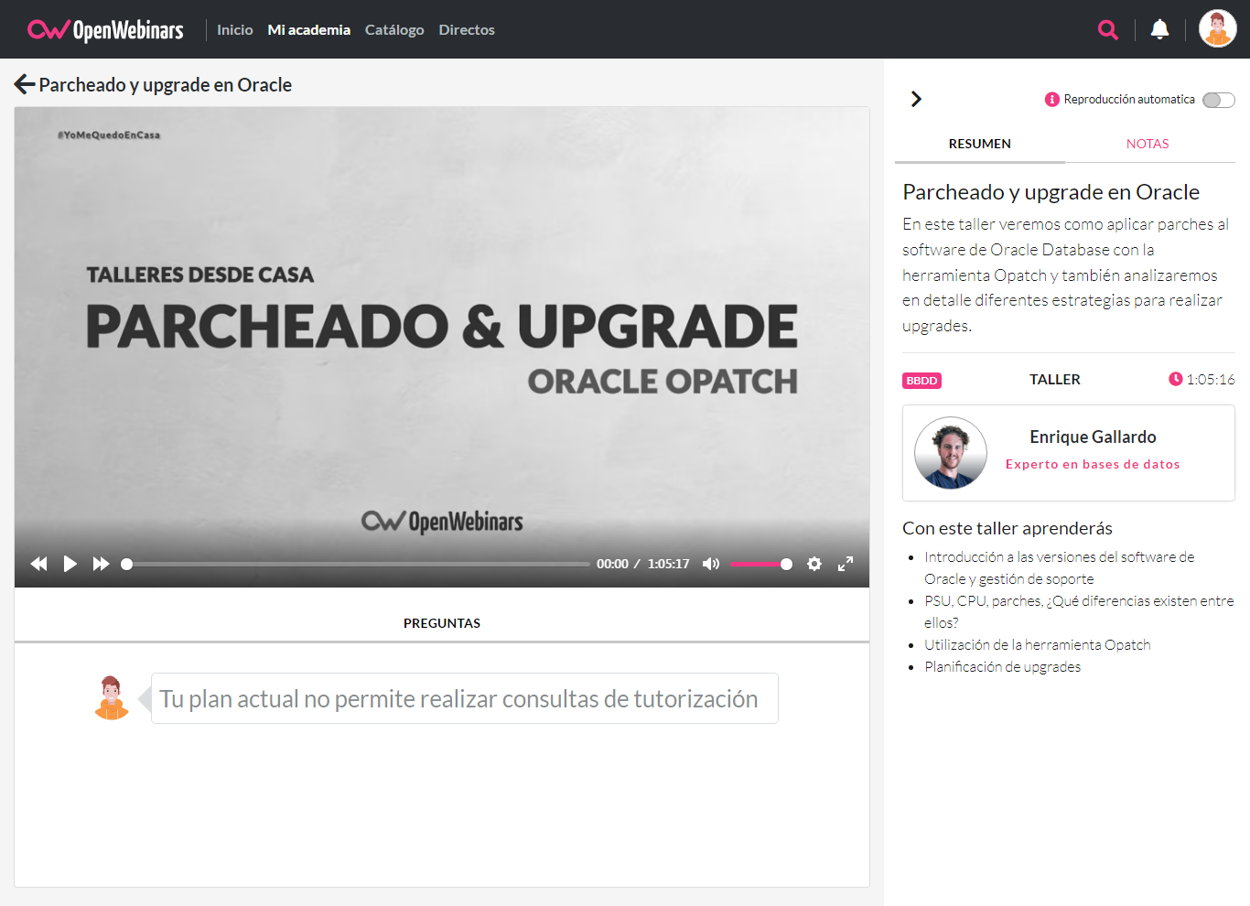Adjust the pink volume slider
The height and width of the screenshot is (906, 1250).
point(760,564)
